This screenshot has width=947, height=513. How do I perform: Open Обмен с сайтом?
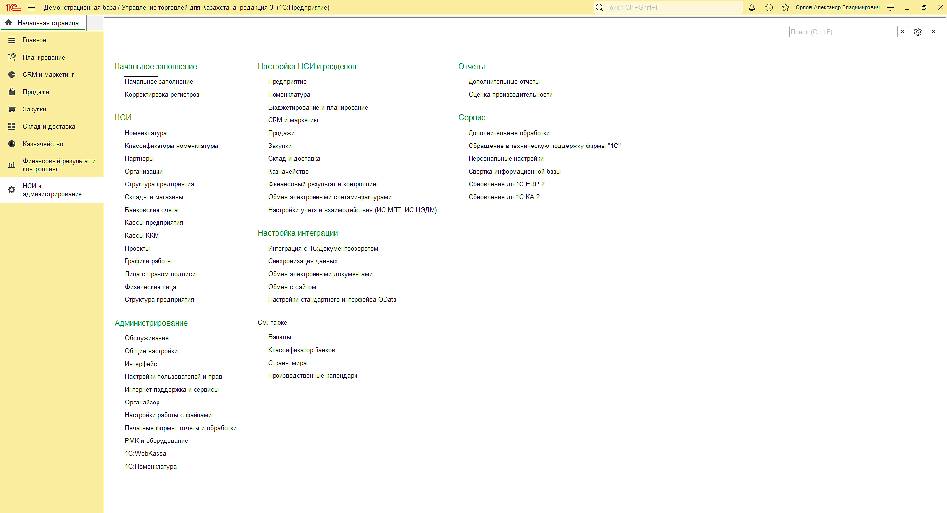[292, 287]
